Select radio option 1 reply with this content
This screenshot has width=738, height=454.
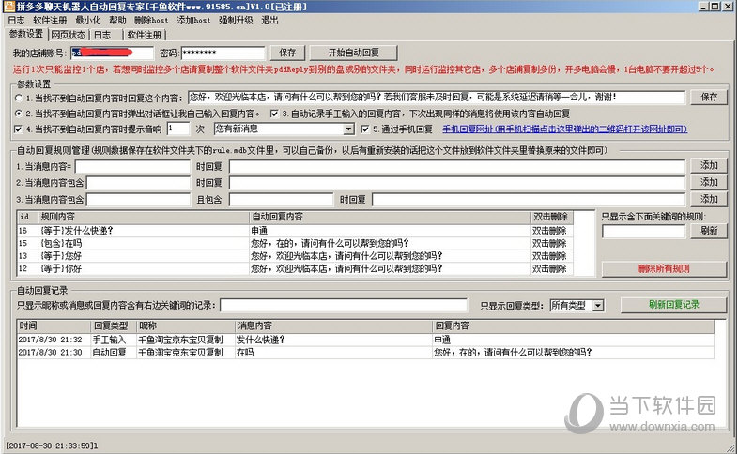[19, 98]
